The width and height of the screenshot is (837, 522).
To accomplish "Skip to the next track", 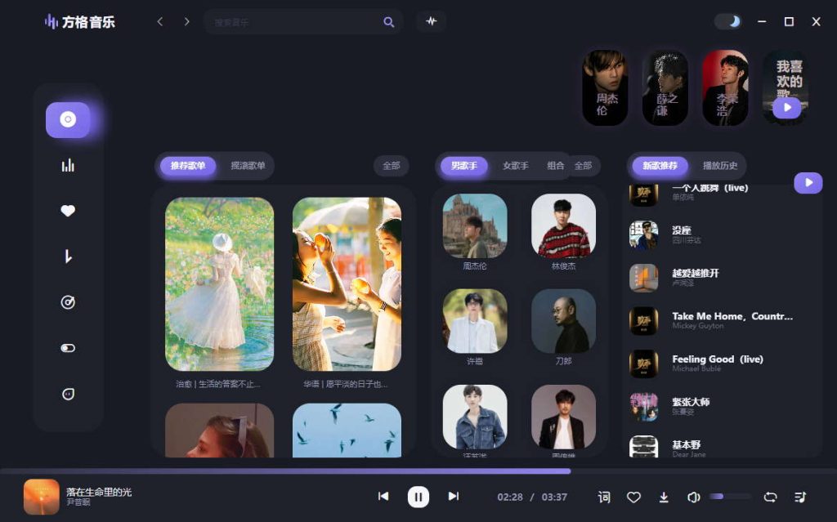I will [x=453, y=497].
